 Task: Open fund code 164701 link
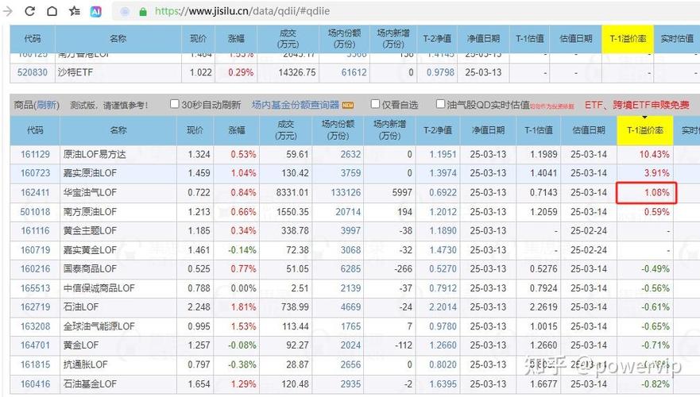coord(35,345)
